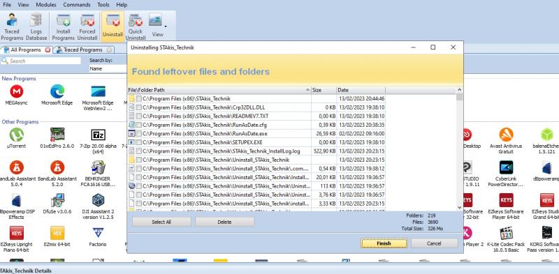Check the Crp32DLL.DLL file checkbox
This screenshot has width=559, height=274.
tap(138, 107)
